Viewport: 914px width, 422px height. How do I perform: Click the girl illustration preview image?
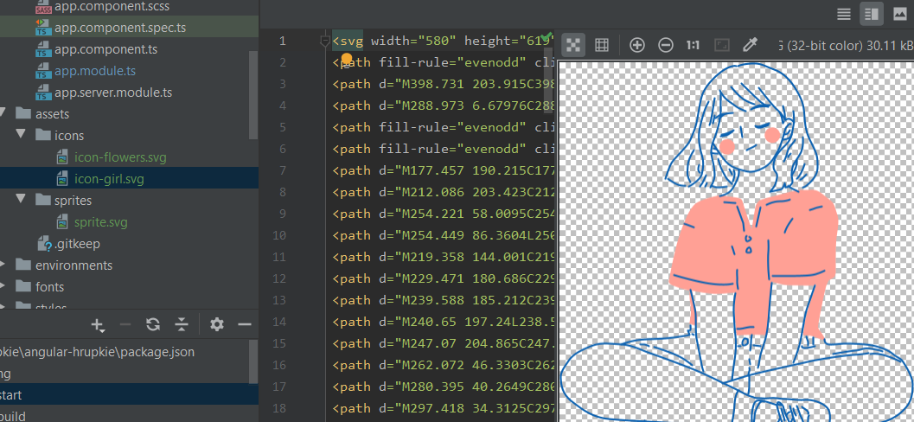point(736,241)
